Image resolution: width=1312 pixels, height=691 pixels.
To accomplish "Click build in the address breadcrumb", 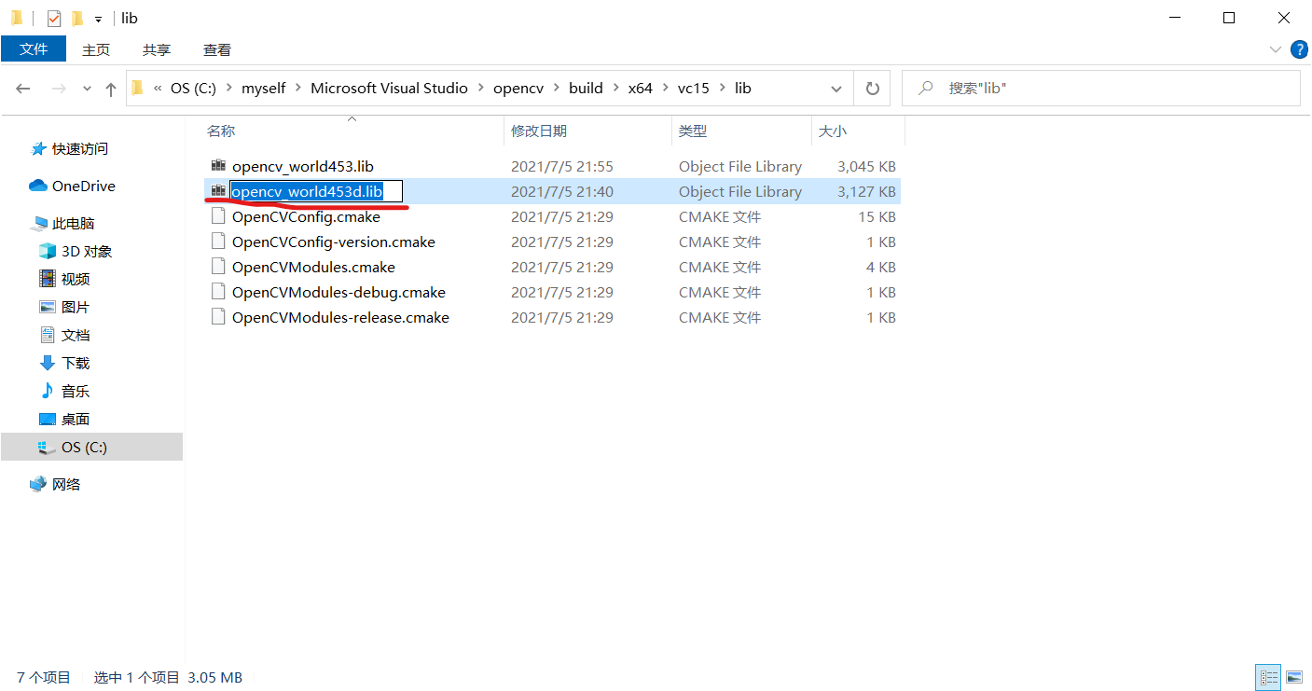I will click(586, 89).
